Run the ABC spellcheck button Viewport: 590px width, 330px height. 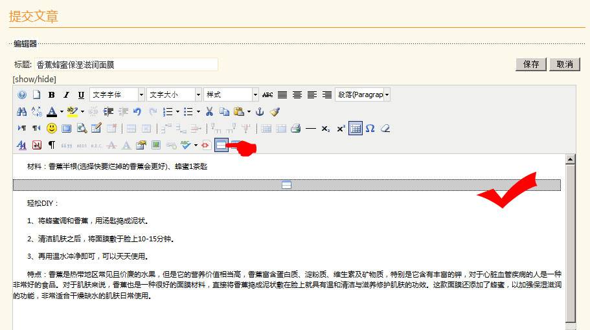pos(185,145)
